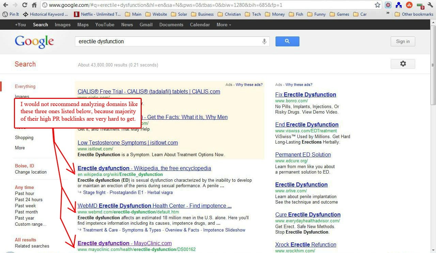436x253 pixels.
Task: Click the Google logo
Action: [x=34, y=42]
